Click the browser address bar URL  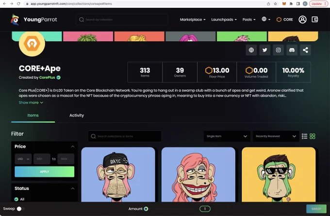71,4
